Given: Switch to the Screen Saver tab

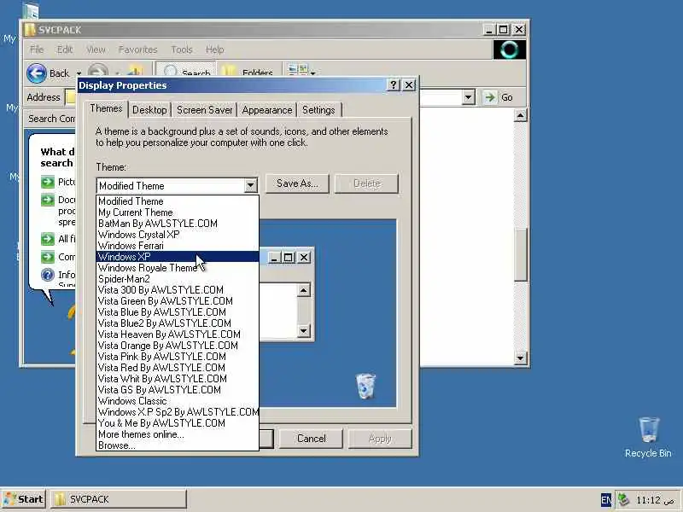Looking at the screenshot, I should click(x=204, y=110).
